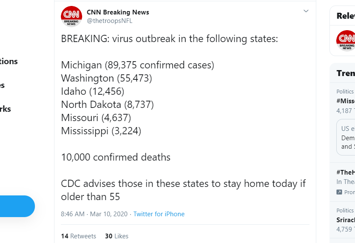Go to Notifications in the left navigation
355x243 pixels.
click(x=9, y=61)
